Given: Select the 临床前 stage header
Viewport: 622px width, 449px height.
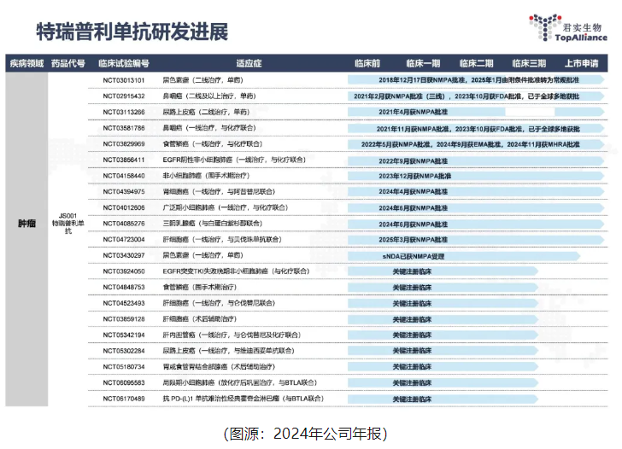Looking at the screenshot, I should point(367,63).
